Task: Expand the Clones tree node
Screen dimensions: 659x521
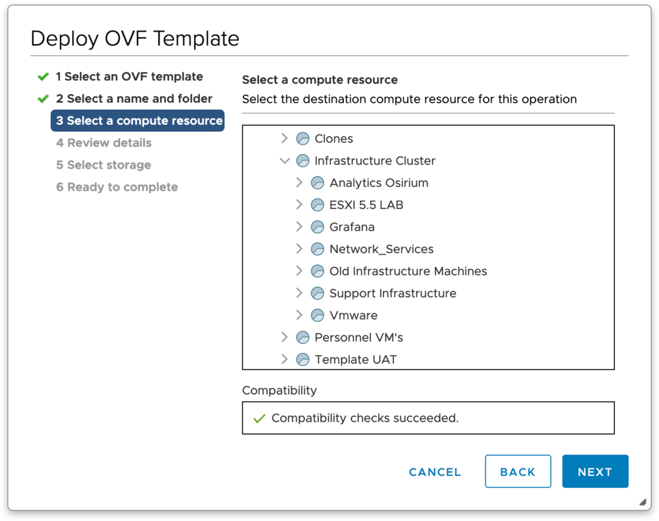Action: (x=284, y=138)
